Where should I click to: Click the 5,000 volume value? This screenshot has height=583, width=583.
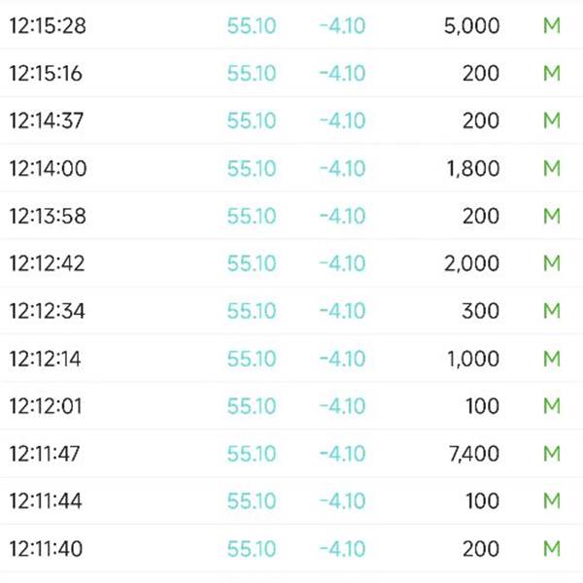point(471,26)
